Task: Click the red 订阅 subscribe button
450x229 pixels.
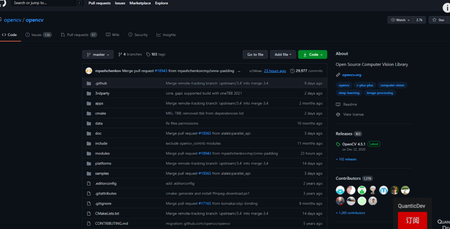Action: [412, 220]
